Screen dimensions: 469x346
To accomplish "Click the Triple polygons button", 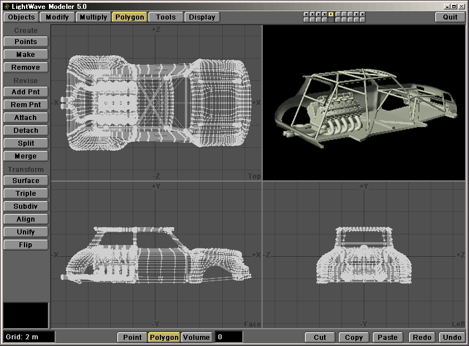I will tap(26, 194).
